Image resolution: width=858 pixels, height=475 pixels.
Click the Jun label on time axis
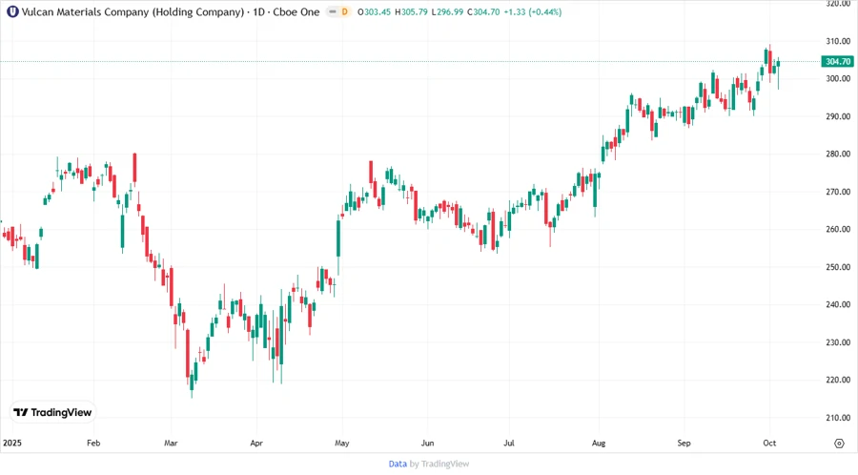(x=428, y=444)
